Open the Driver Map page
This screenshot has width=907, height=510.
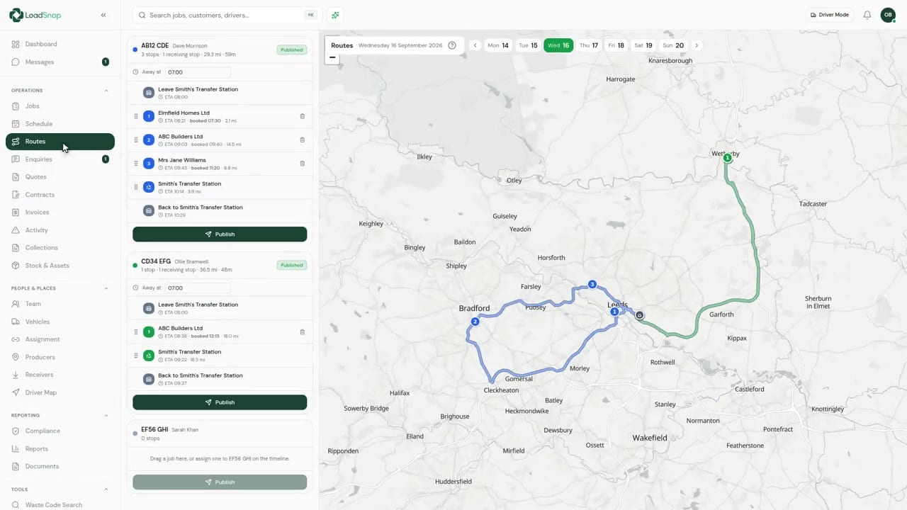[60, 392]
